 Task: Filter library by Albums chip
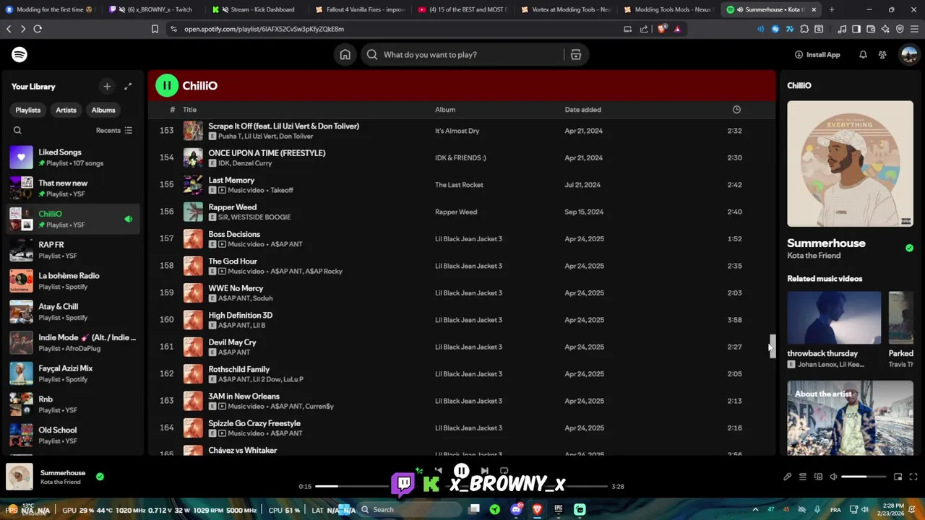[103, 110]
